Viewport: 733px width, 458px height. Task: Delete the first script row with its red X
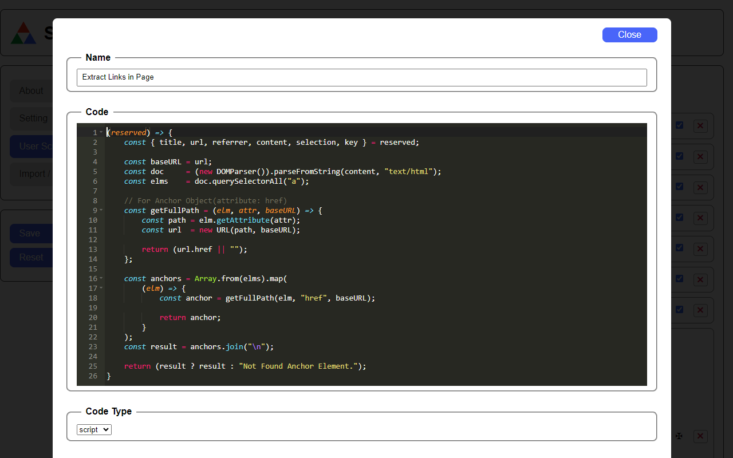tap(700, 126)
